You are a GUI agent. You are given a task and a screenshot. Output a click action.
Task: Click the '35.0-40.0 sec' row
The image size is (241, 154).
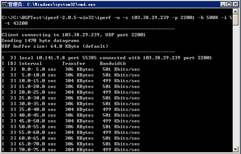pos(71,109)
